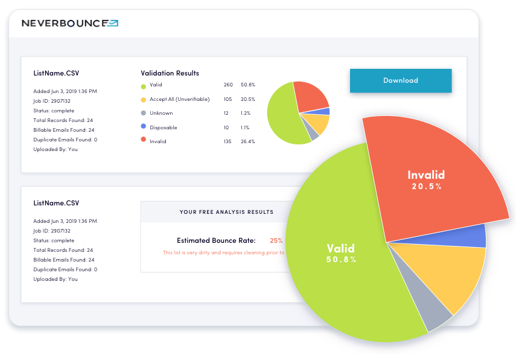This screenshot has width=516, height=354.
Task: Open the second ListName.CSV title
Action: 56,203
